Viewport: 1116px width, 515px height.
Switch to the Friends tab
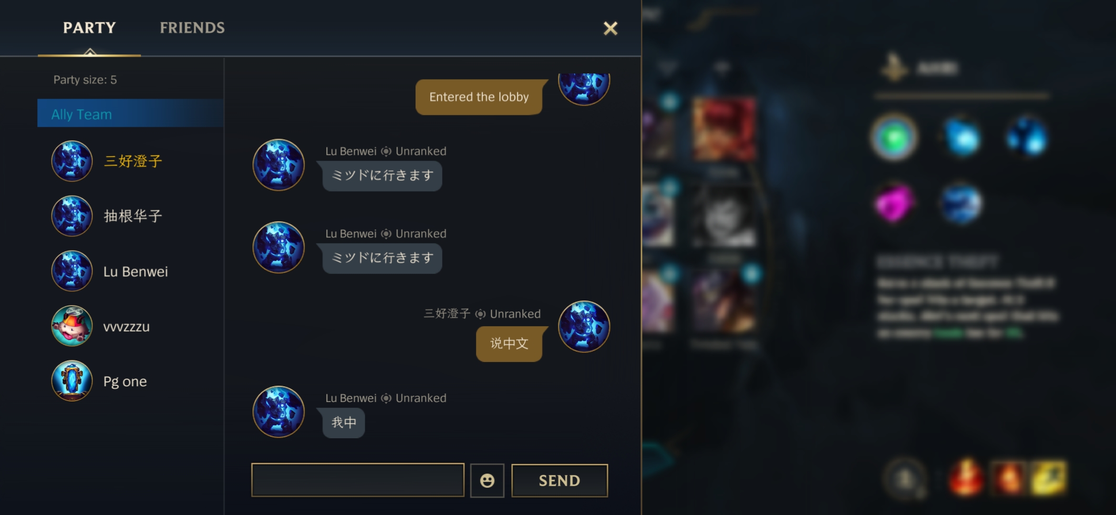192,28
